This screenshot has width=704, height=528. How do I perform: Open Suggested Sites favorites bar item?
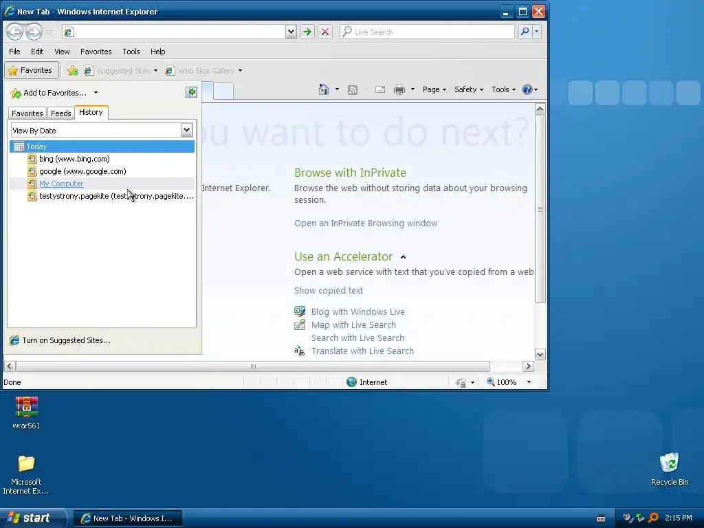[121, 71]
